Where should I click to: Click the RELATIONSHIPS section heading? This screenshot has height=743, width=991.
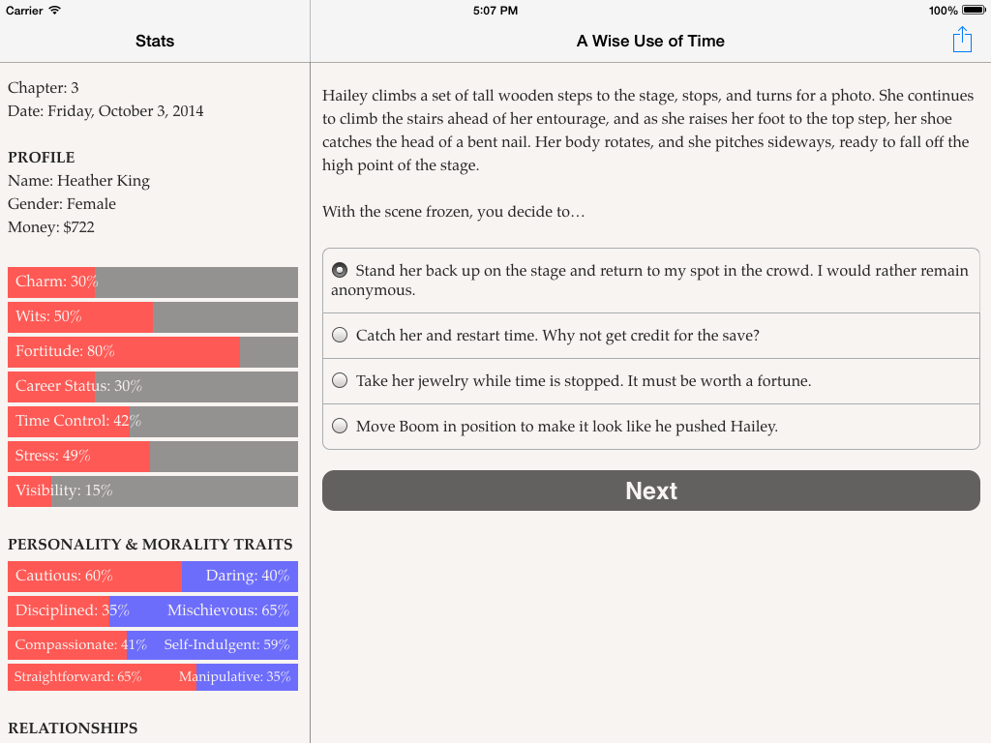coord(73,728)
